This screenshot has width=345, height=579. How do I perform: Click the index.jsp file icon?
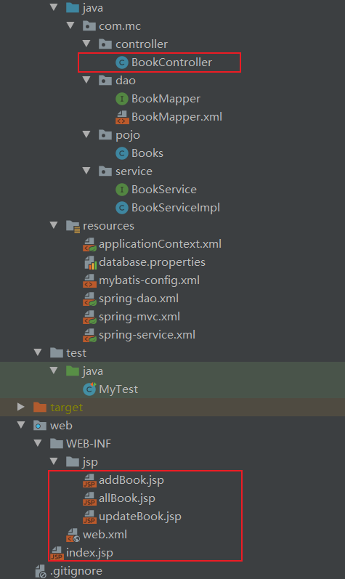57,553
